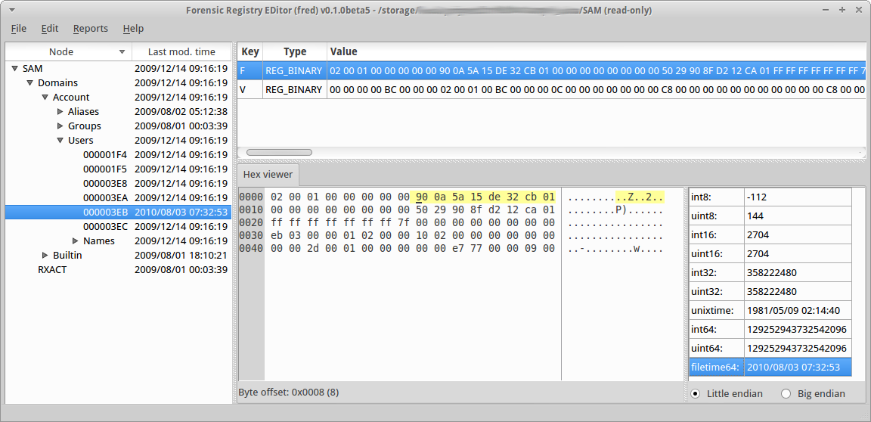Viewport: 871px width, 422px height.
Task: Collapse the SAM root node
Action: pos(14,69)
